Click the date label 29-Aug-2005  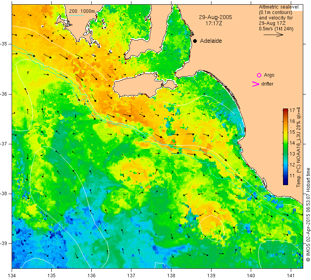coord(215,17)
